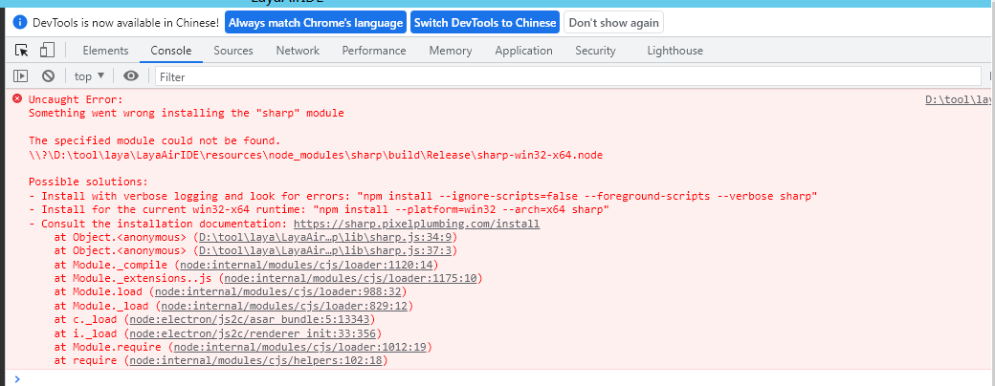Click the red error icon beside Uncaught Error
The height and width of the screenshot is (386, 995).
pos(17,99)
